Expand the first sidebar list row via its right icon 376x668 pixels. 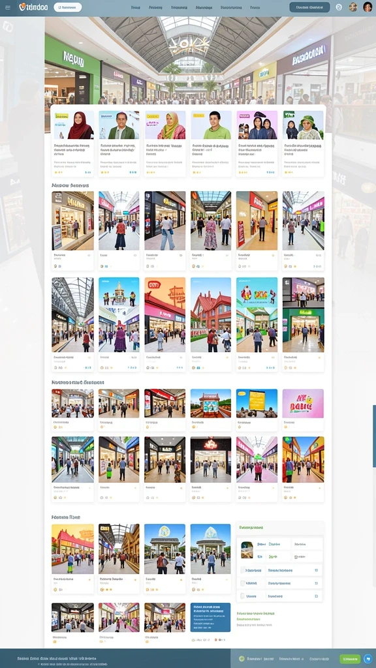click(316, 570)
